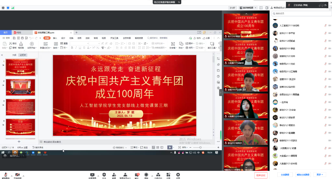Toggle bold formatting in ribbon
332x179 pixels.
tap(72, 48)
